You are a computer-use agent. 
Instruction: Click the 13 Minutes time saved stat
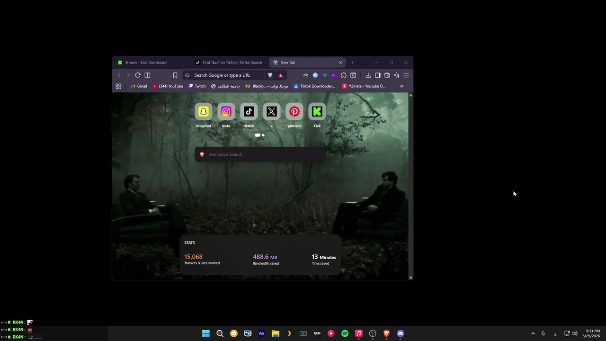(x=324, y=259)
